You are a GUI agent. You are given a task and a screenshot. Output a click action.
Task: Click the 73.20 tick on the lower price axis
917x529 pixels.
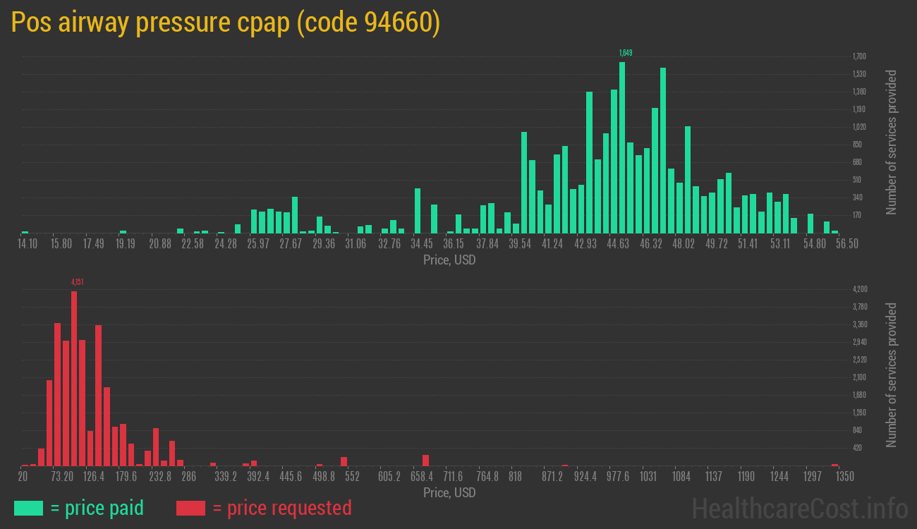62,477
